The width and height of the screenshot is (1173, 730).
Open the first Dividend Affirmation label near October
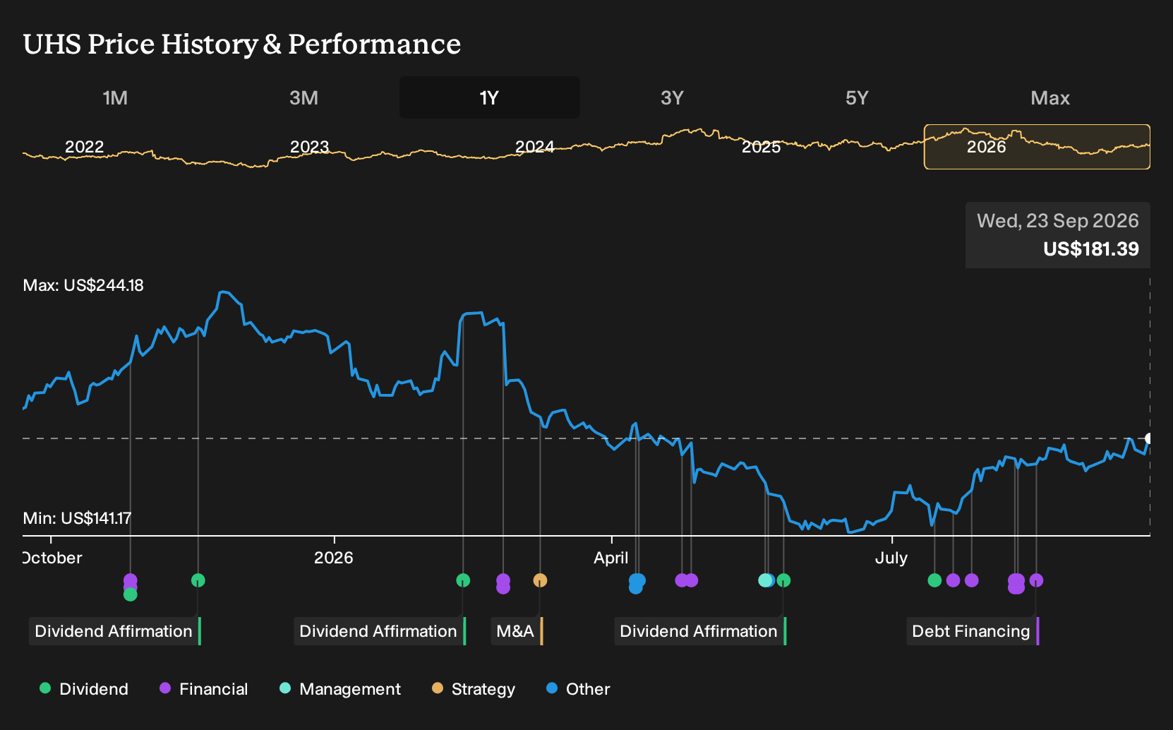tap(114, 631)
